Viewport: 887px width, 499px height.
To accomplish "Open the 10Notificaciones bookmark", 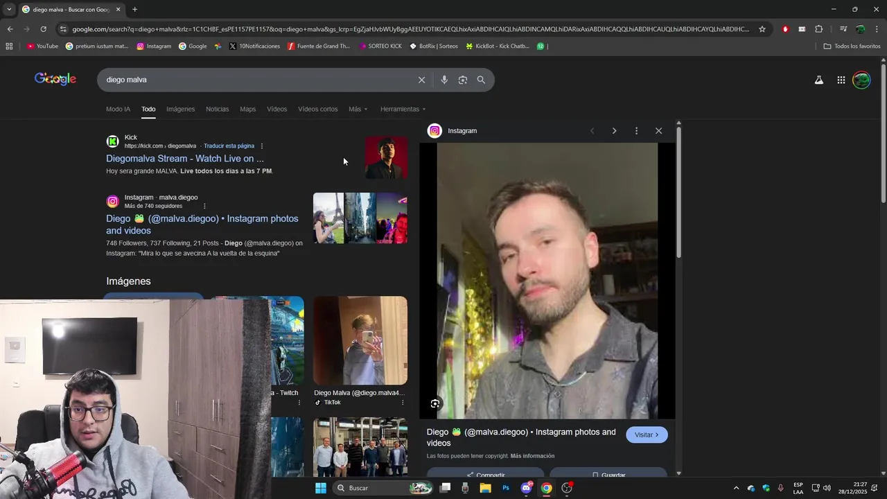I will coord(254,46).
